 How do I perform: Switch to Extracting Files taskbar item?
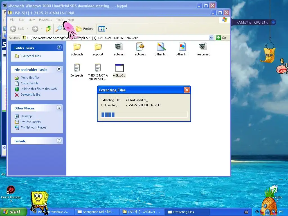tap(187, 212)
